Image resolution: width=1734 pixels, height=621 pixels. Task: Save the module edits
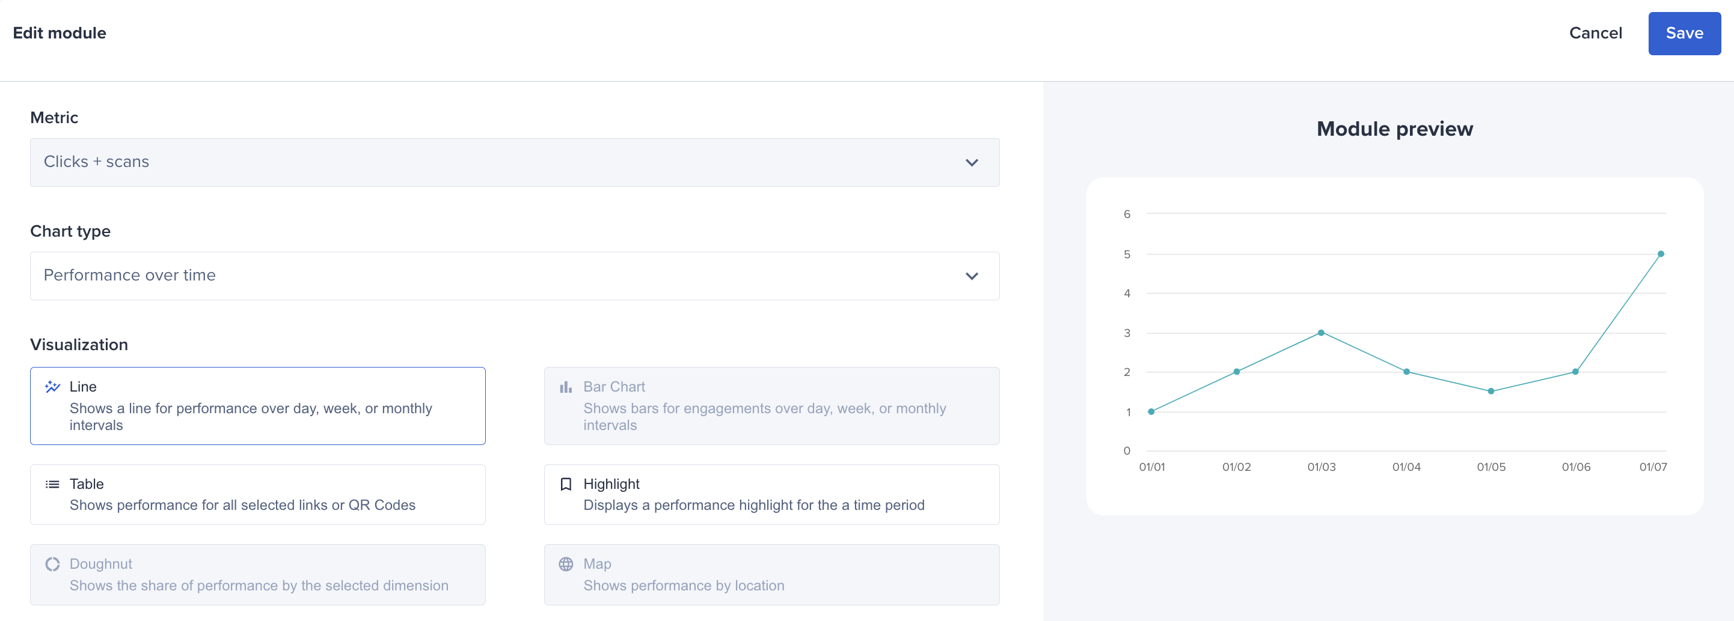[x=1684, y=34]
